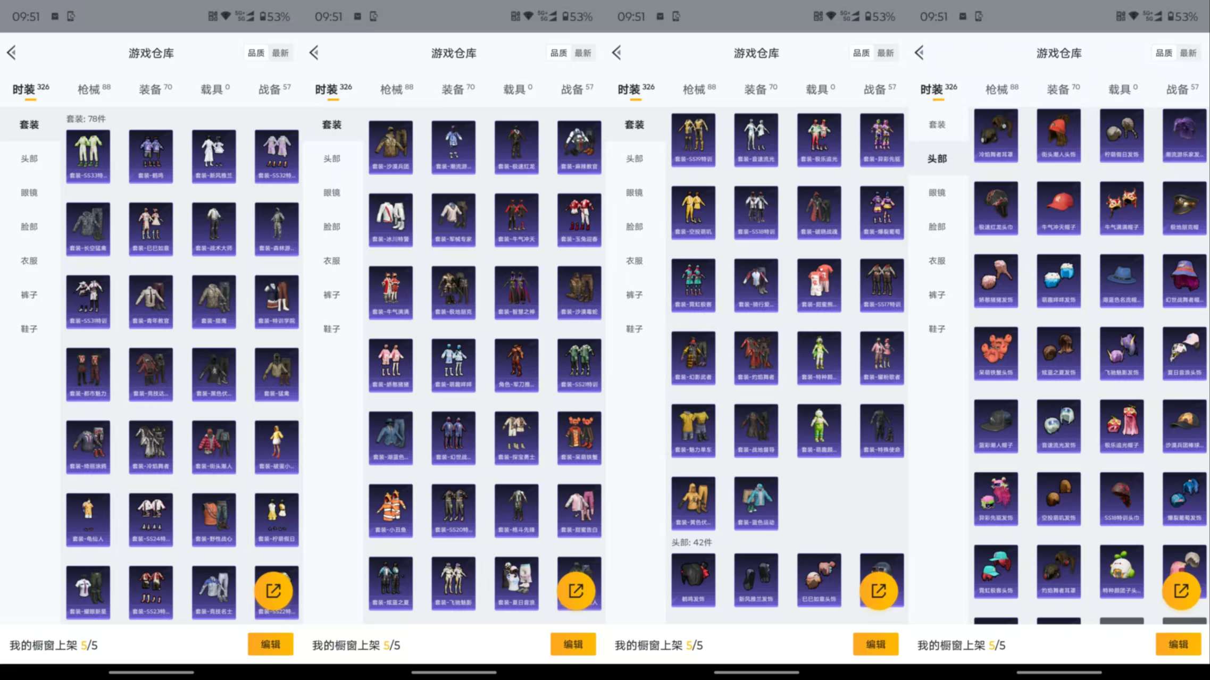Toggle sorting to 品质

tap(256, 53)
